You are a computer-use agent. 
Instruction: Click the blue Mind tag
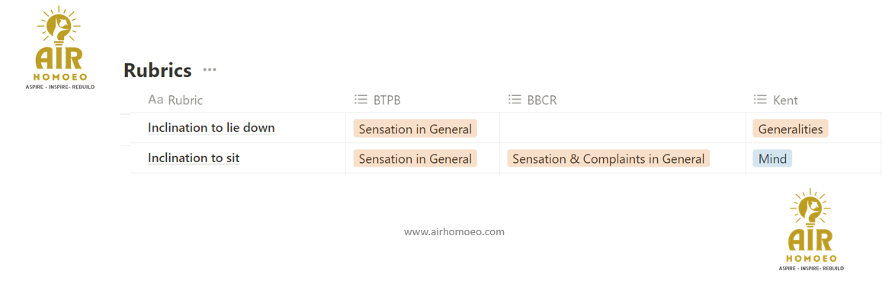[772, 158]
